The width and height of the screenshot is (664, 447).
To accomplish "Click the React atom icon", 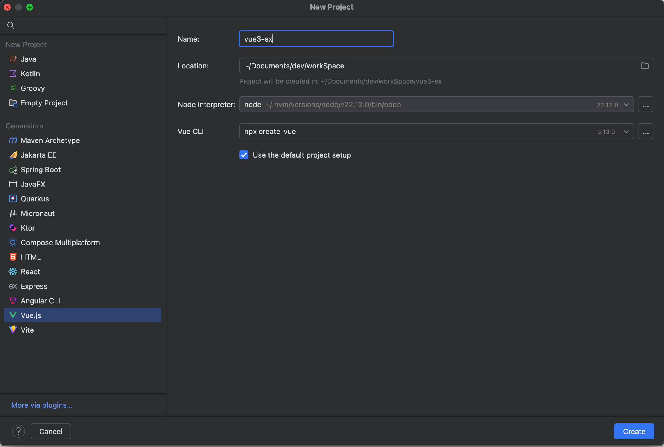I will 13,272.
